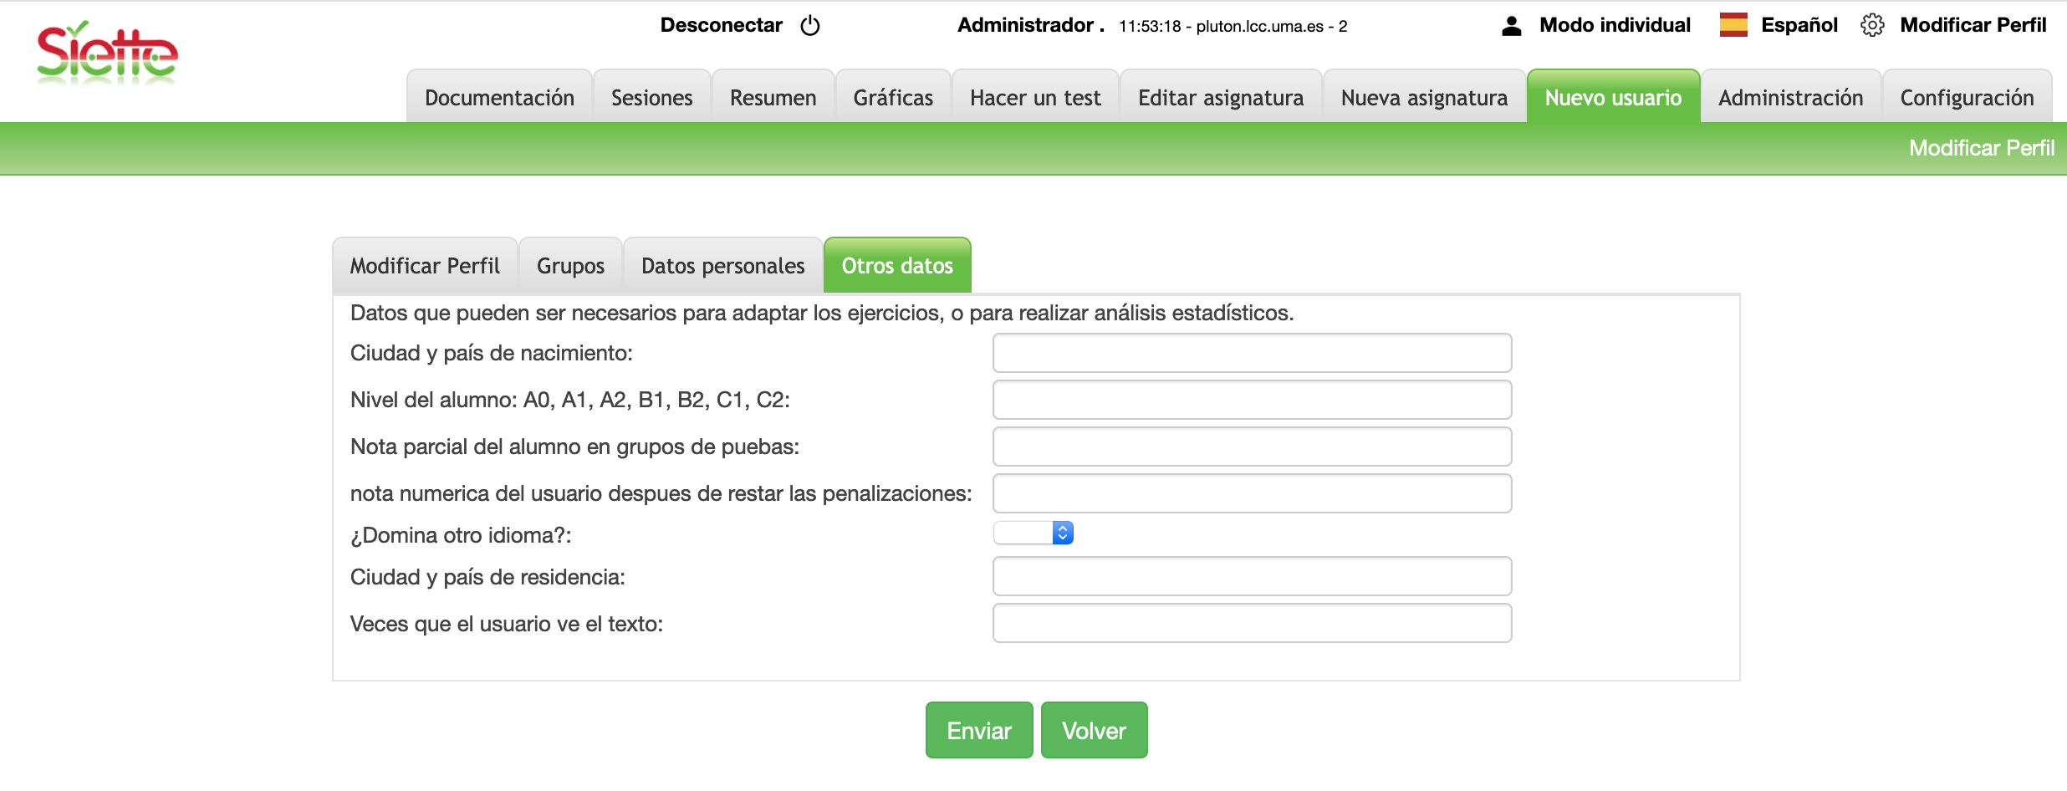Open the Hacer un test tab

[x=1035, y=98]
